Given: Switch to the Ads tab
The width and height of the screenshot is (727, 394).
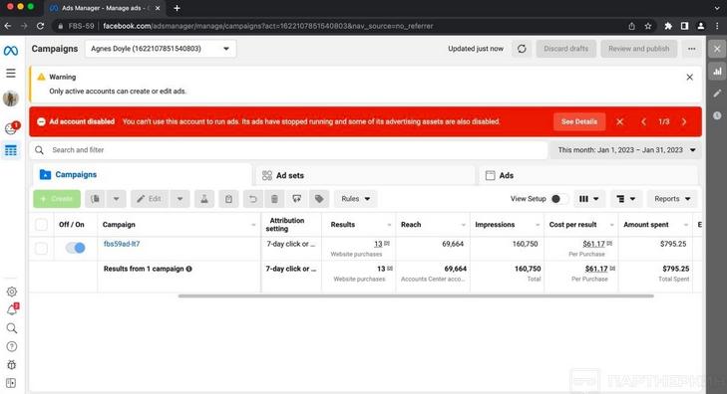Looking at the screenshot, I should click(x=588, y=175).
